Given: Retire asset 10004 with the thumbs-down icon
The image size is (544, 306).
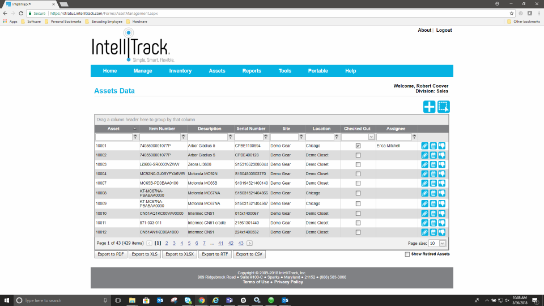Looking at the screenshot, I should point(441,174).
